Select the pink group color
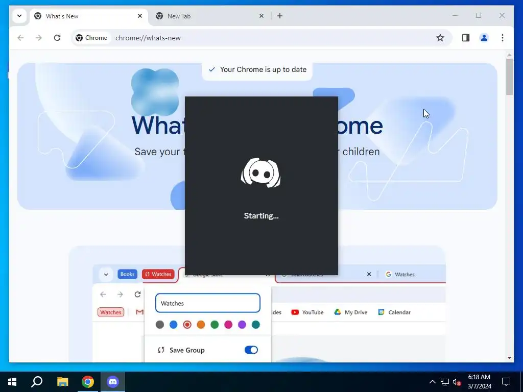 [228, 324]
